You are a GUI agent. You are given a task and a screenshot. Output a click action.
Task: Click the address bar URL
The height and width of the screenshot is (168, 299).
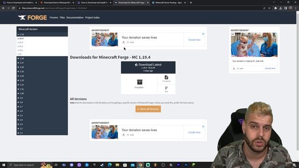[54, 8]
